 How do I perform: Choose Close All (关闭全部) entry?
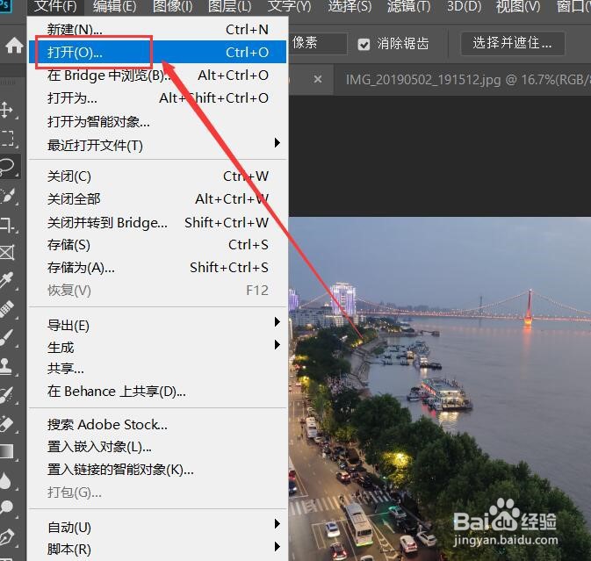click(x=157, y=198)
